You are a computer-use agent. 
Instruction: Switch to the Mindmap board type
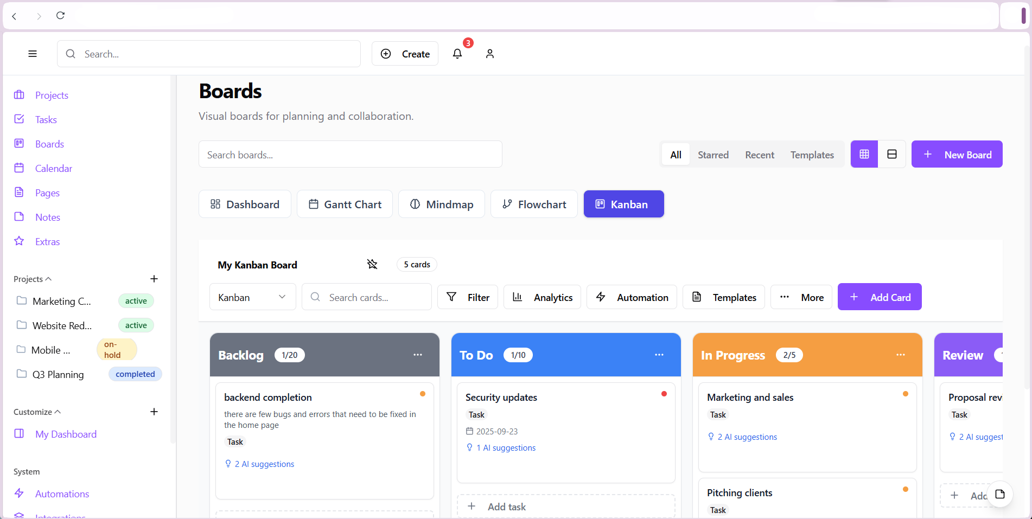(x=441, y=204)
